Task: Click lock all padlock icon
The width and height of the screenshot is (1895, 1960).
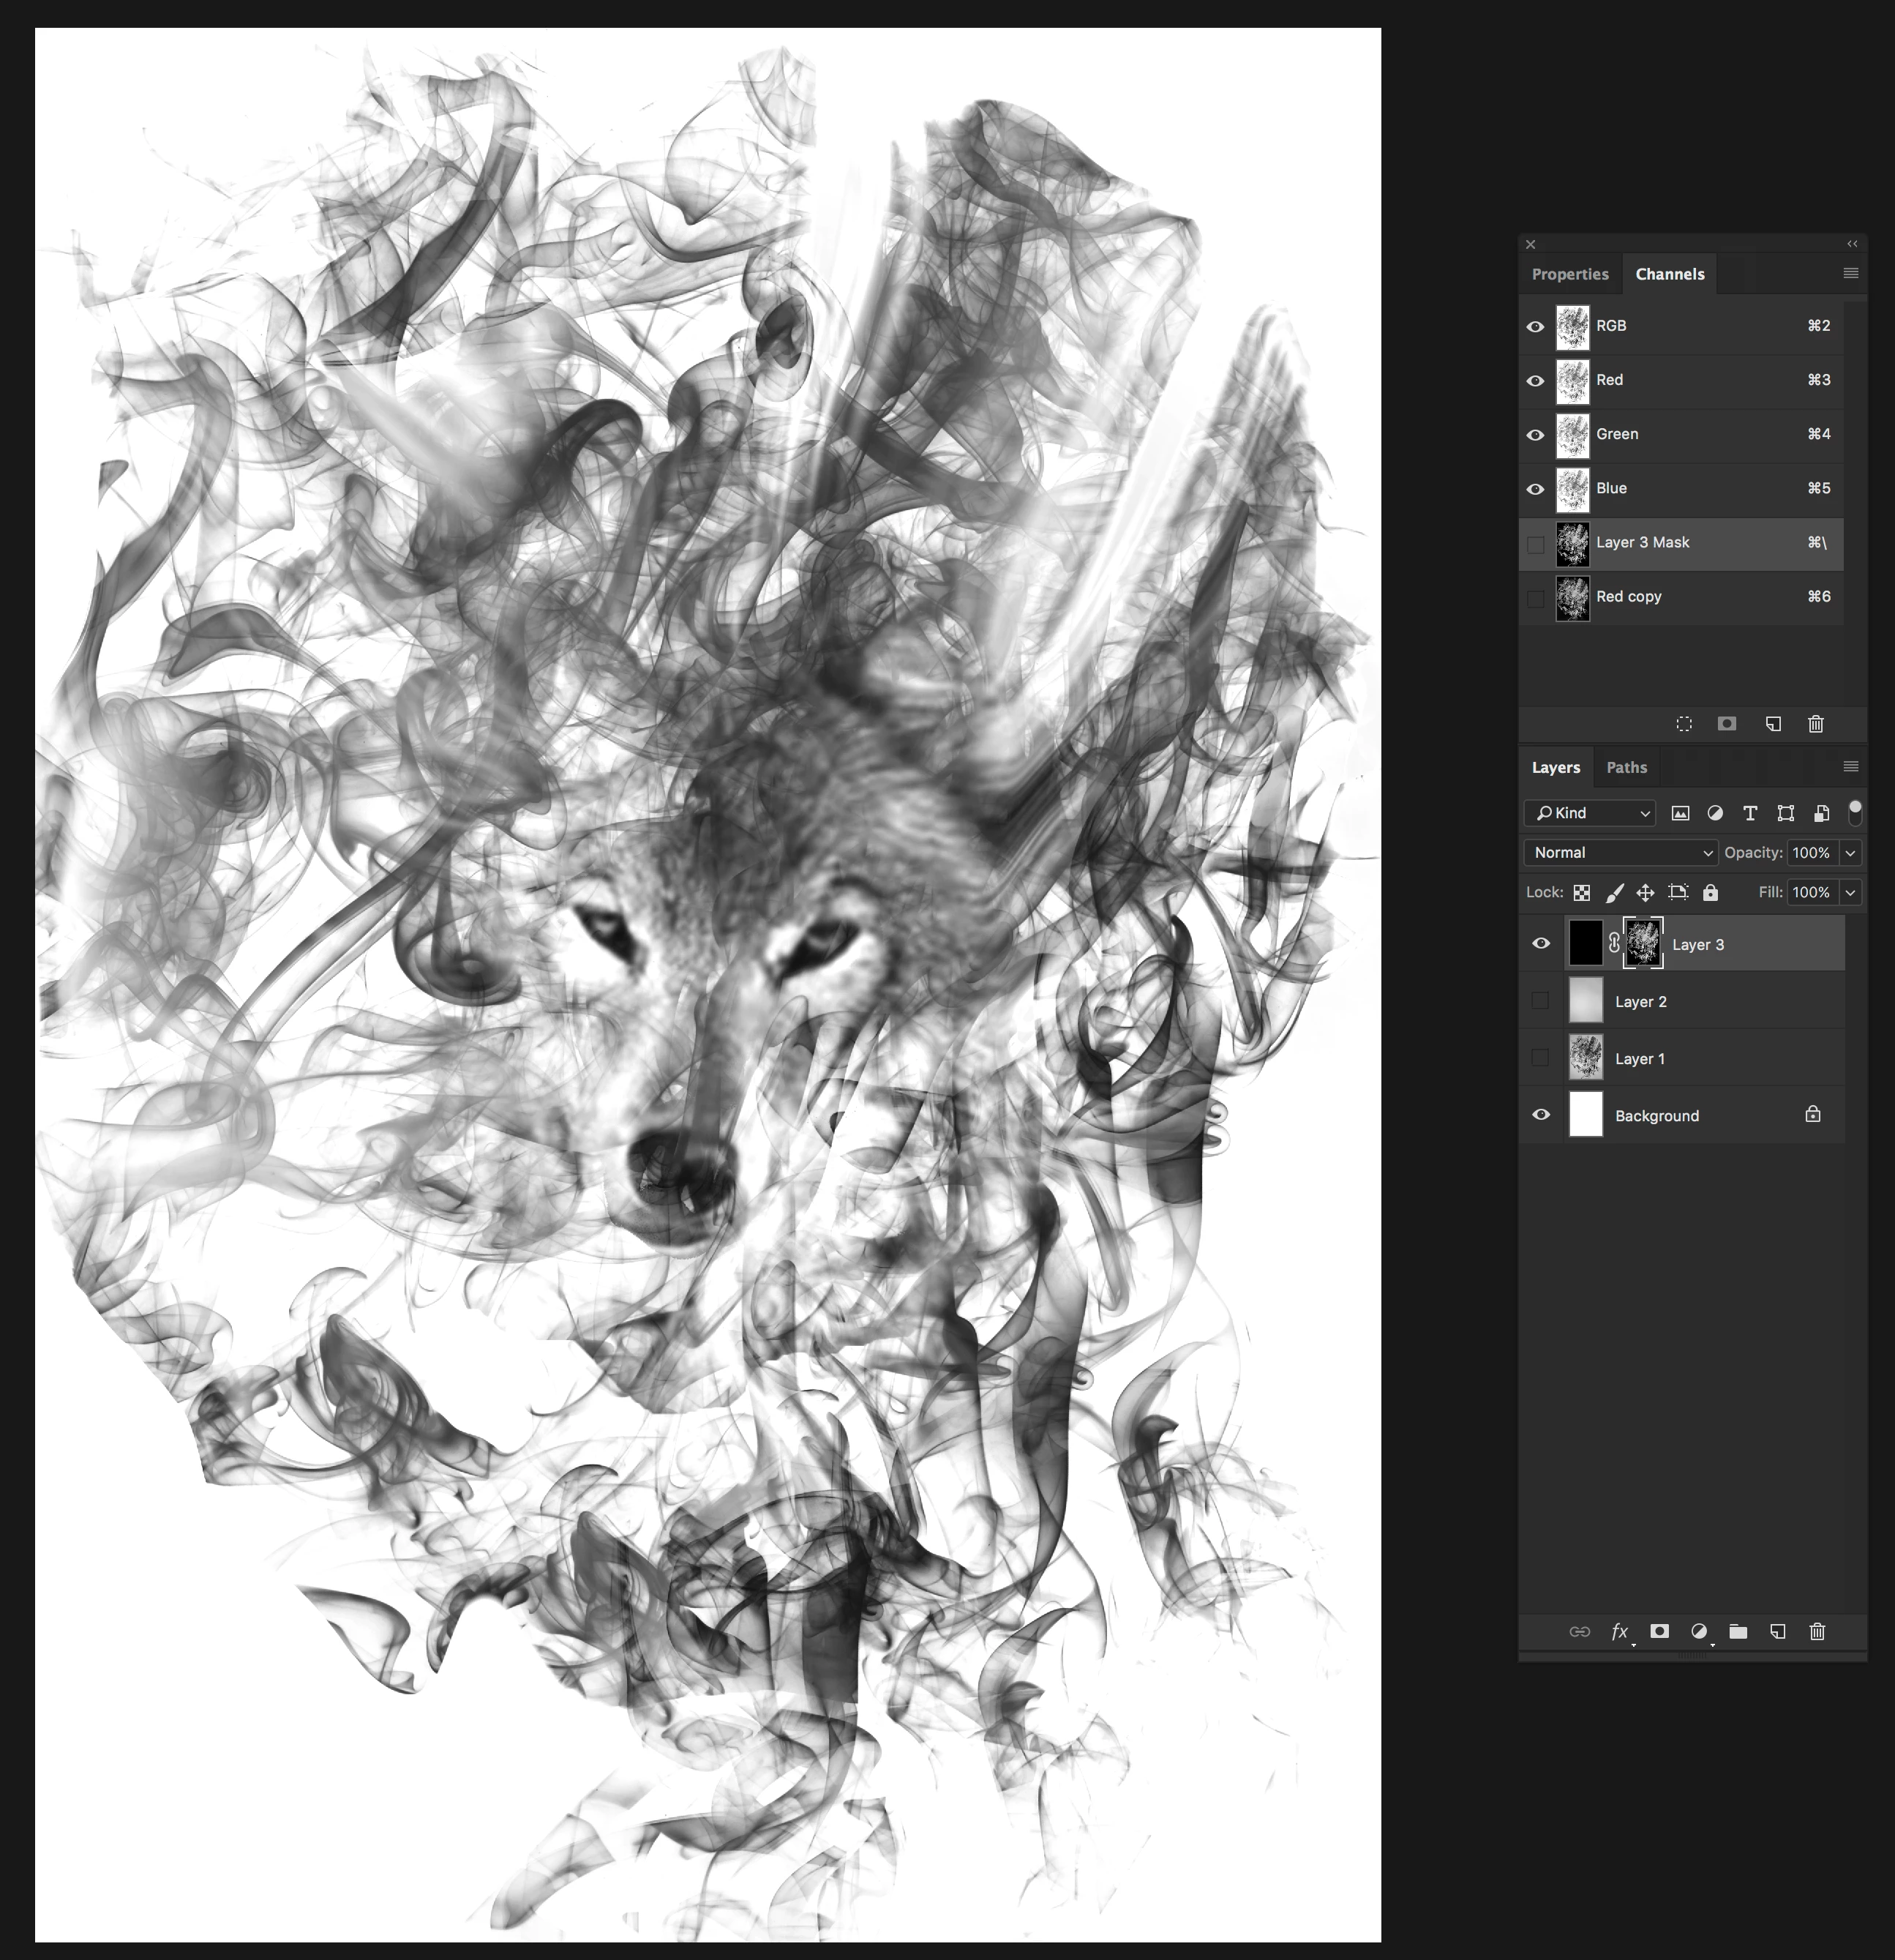Action: [x=1711, y=892]
